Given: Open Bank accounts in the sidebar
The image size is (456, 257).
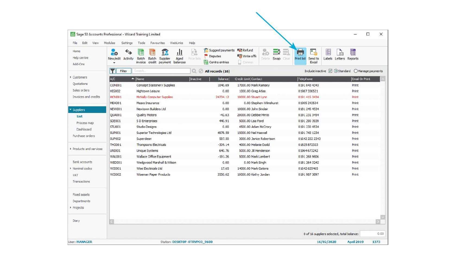Looking at the screenshot, I should pos(82,162).
